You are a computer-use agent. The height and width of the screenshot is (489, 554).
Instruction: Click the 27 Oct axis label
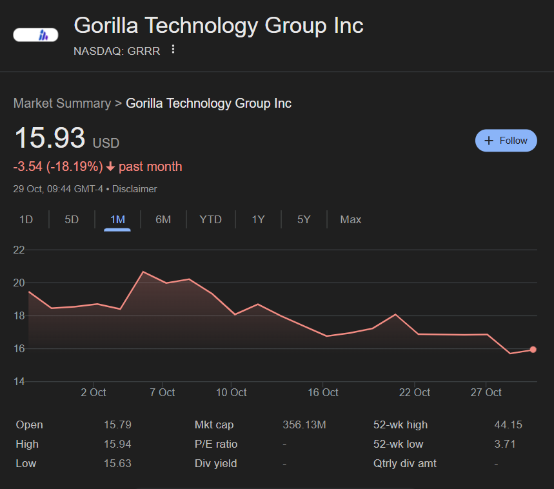tap(486, 392)
